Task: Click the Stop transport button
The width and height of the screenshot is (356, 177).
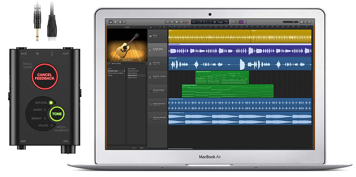Action: (177, 22)
